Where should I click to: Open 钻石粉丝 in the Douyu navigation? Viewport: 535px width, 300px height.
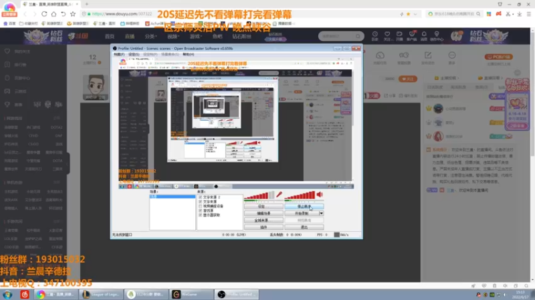[x=241, y=37]
